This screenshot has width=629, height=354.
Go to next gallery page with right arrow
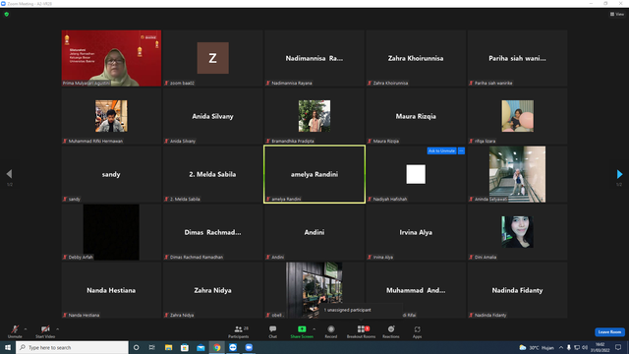point(619,174)
